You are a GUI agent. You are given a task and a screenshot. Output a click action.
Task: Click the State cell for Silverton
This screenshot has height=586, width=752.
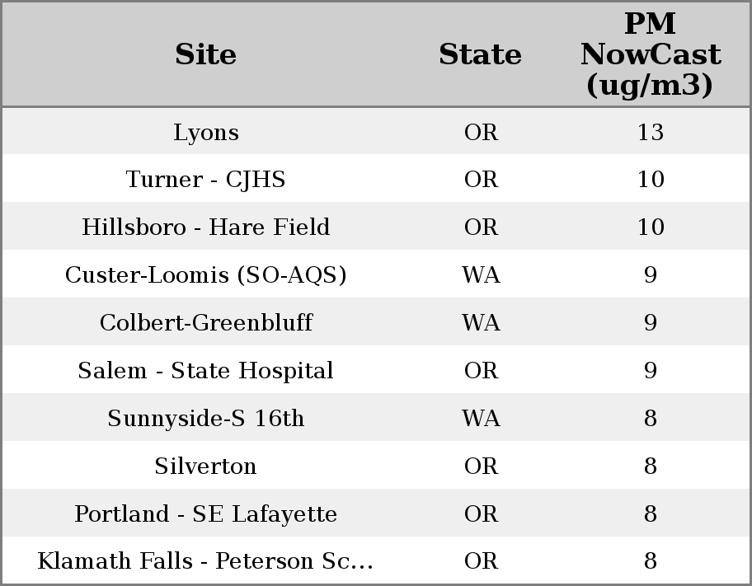point(481,466)
